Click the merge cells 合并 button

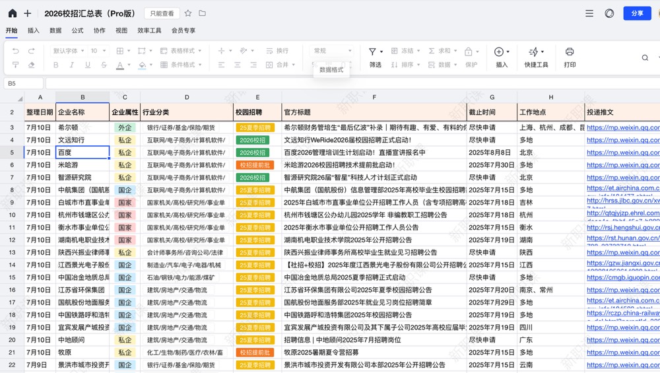[x=280, y=65]
